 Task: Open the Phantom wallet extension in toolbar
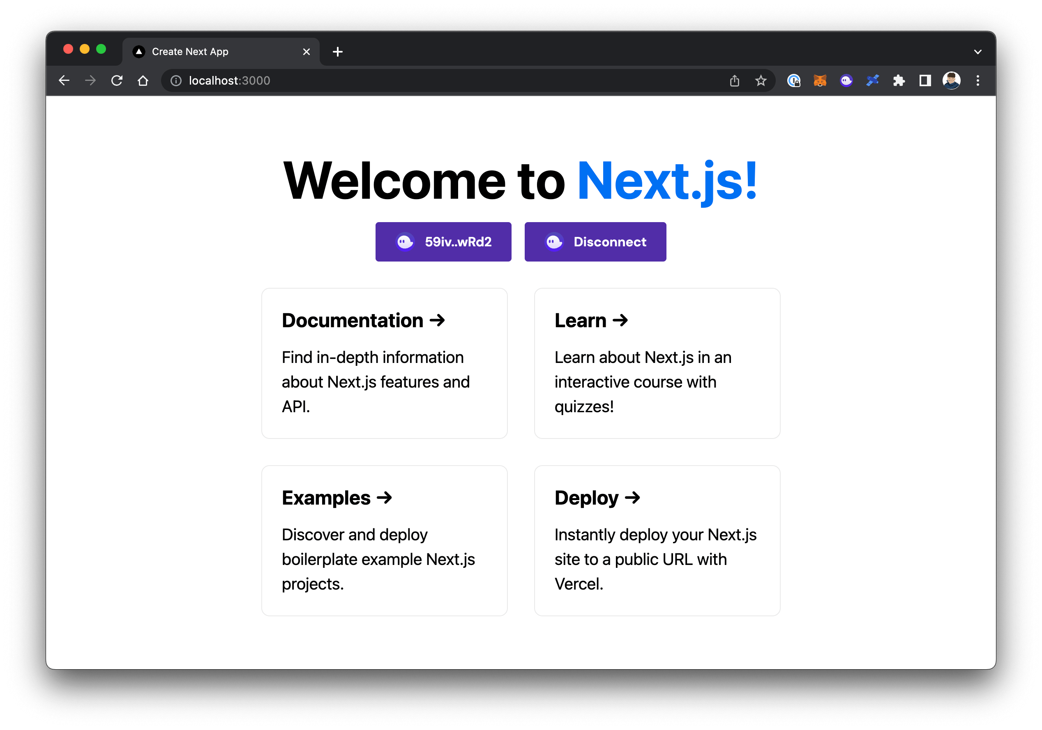coord(846,81)
